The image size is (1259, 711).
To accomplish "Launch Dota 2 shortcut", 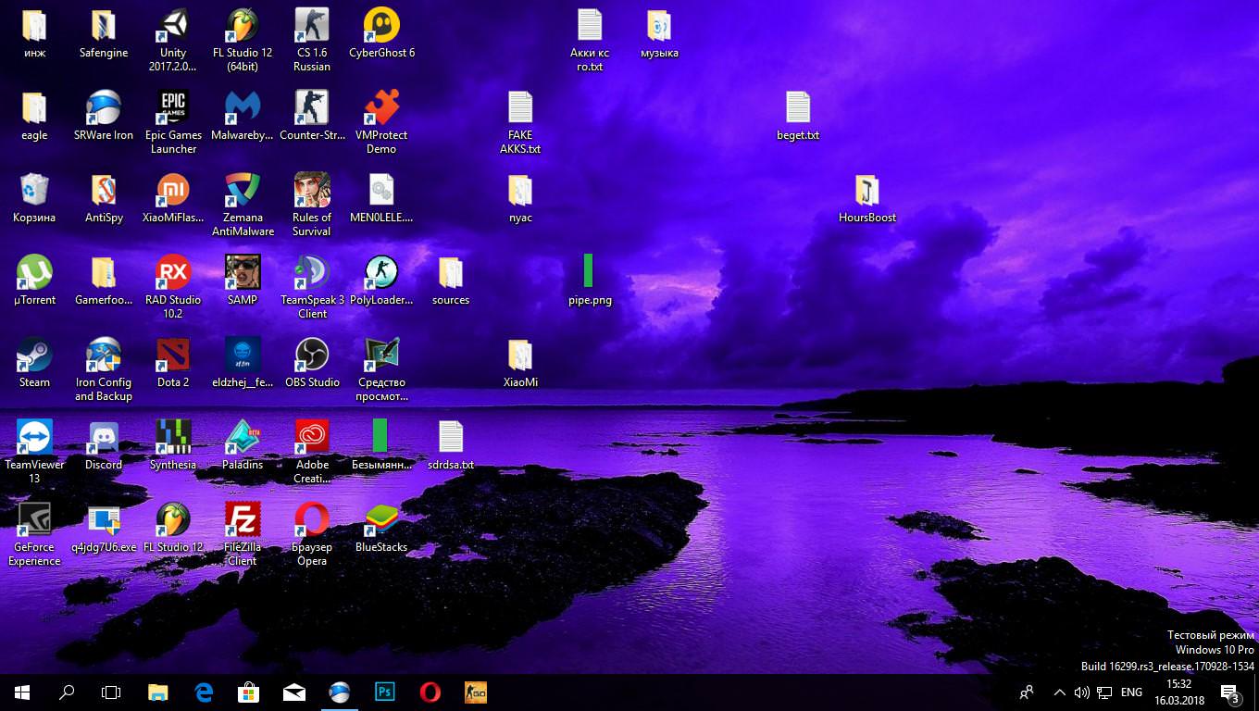I will coord(173,364).
